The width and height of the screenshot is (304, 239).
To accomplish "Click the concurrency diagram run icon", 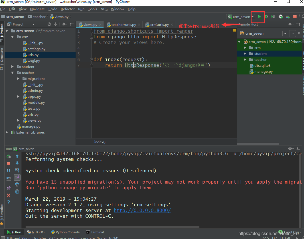I will (x=288, y=16).
